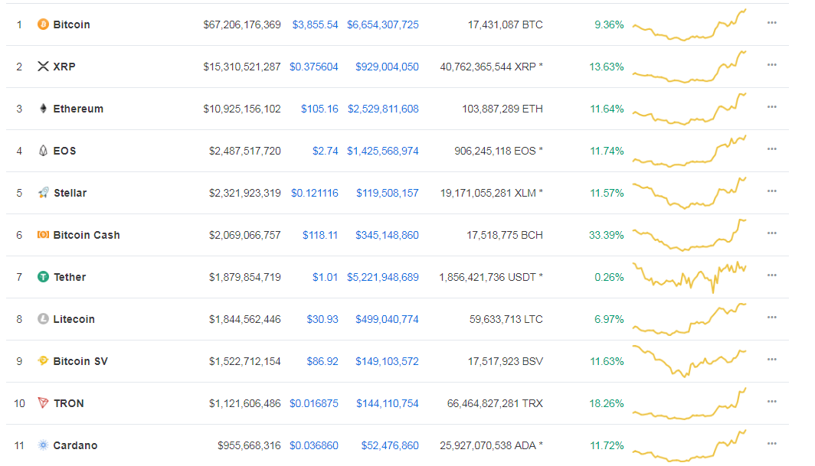
Task: Open the more options menu for XRP
Action: [x=772, y=65]
